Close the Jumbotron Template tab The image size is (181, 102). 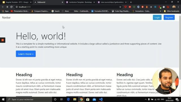94,2
